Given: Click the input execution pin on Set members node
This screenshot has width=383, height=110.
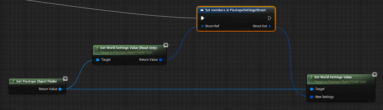Looking at the screenshot, I should click(202, 18).
